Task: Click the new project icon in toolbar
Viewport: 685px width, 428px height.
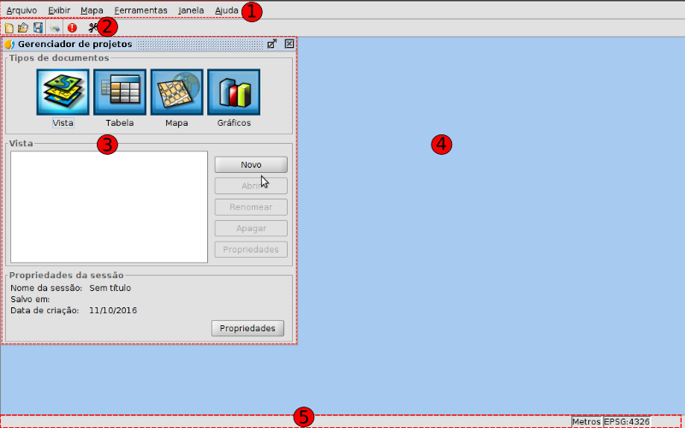Action: click(9, 27)
